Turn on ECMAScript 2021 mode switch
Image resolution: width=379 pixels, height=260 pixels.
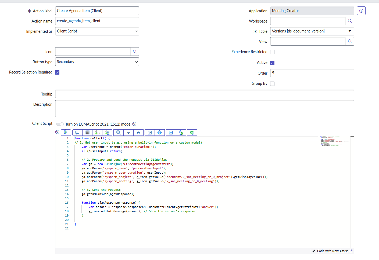pos(60,124)
